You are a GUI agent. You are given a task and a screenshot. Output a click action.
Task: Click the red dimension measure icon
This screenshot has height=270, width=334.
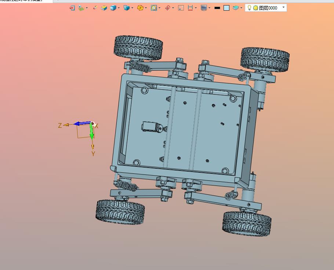(x=190, y=8)
